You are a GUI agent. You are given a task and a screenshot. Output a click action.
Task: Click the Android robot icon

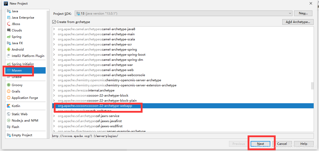[x=9, y=50]
